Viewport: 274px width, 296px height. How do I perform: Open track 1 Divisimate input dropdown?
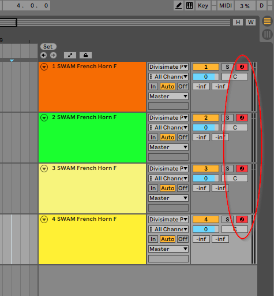pos(168,67)
